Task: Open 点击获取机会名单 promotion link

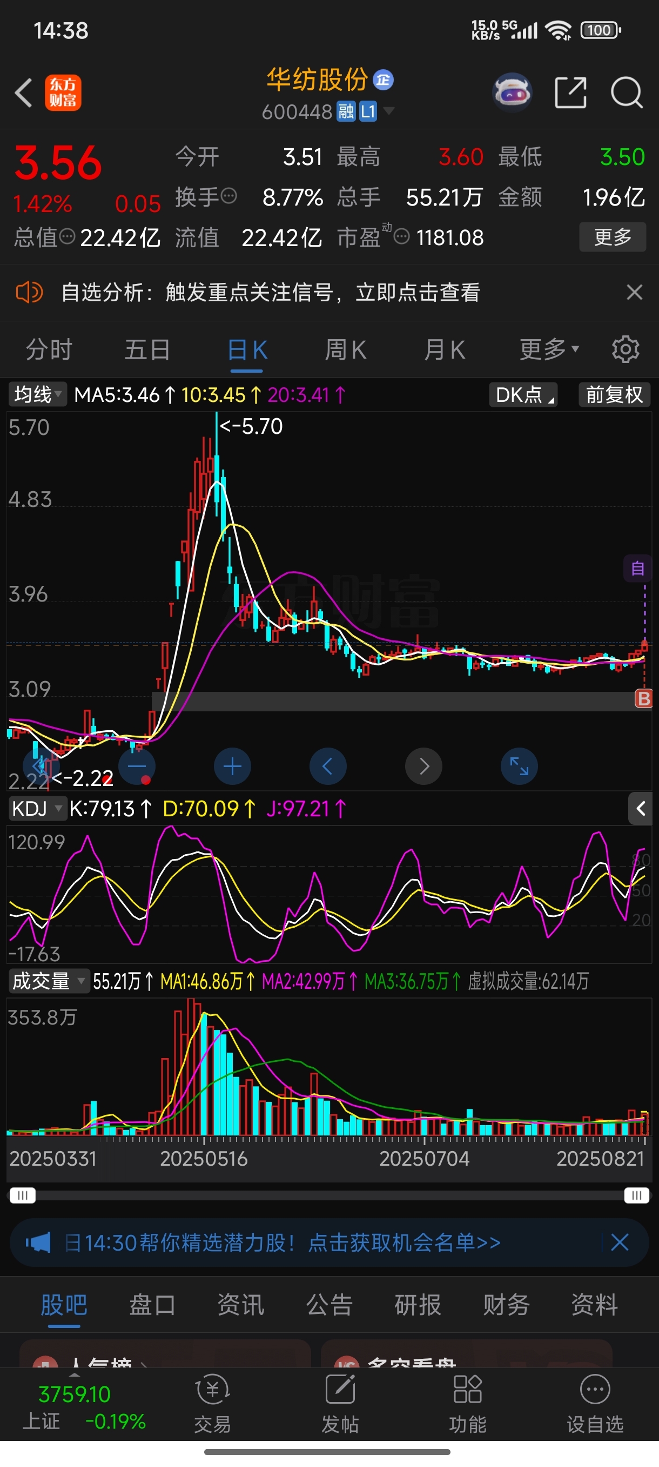Action: [x=404, y=1242]
